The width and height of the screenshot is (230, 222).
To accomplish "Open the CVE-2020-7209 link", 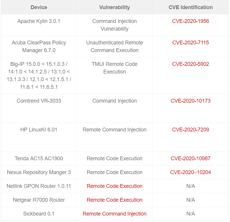I will (x=191, y=130).
